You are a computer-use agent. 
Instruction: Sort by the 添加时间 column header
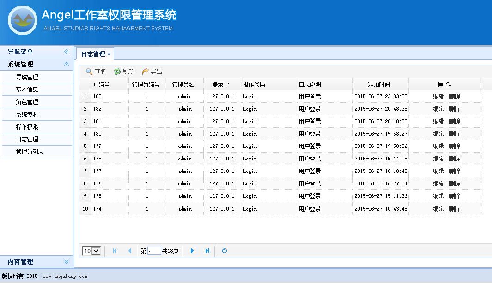point(381,84)
